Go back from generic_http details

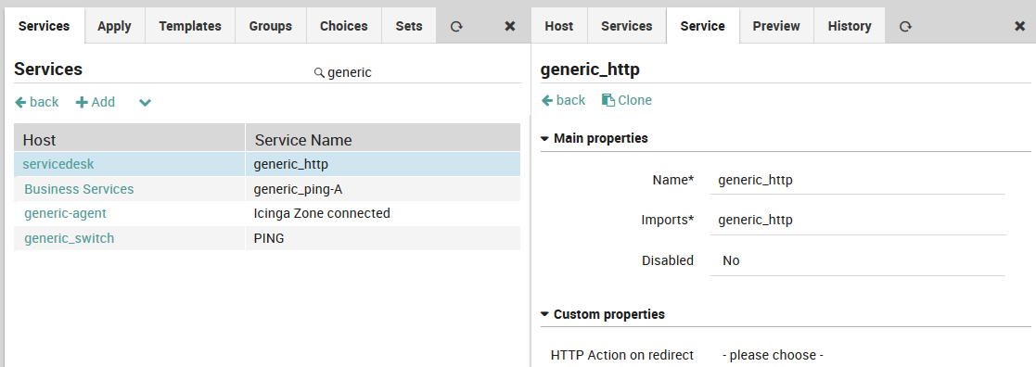[564, 100]
